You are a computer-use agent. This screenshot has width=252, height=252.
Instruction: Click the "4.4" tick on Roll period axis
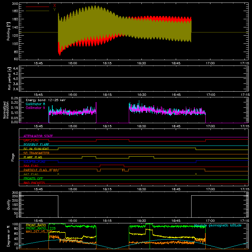pos(15,68)
